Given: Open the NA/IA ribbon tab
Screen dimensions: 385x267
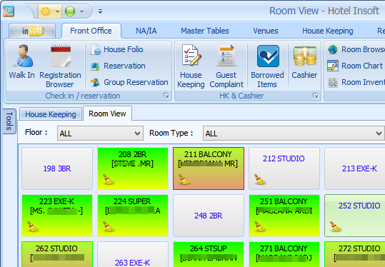Looking at the screenshot, I should pyautogui.click(x=146, y=31).
